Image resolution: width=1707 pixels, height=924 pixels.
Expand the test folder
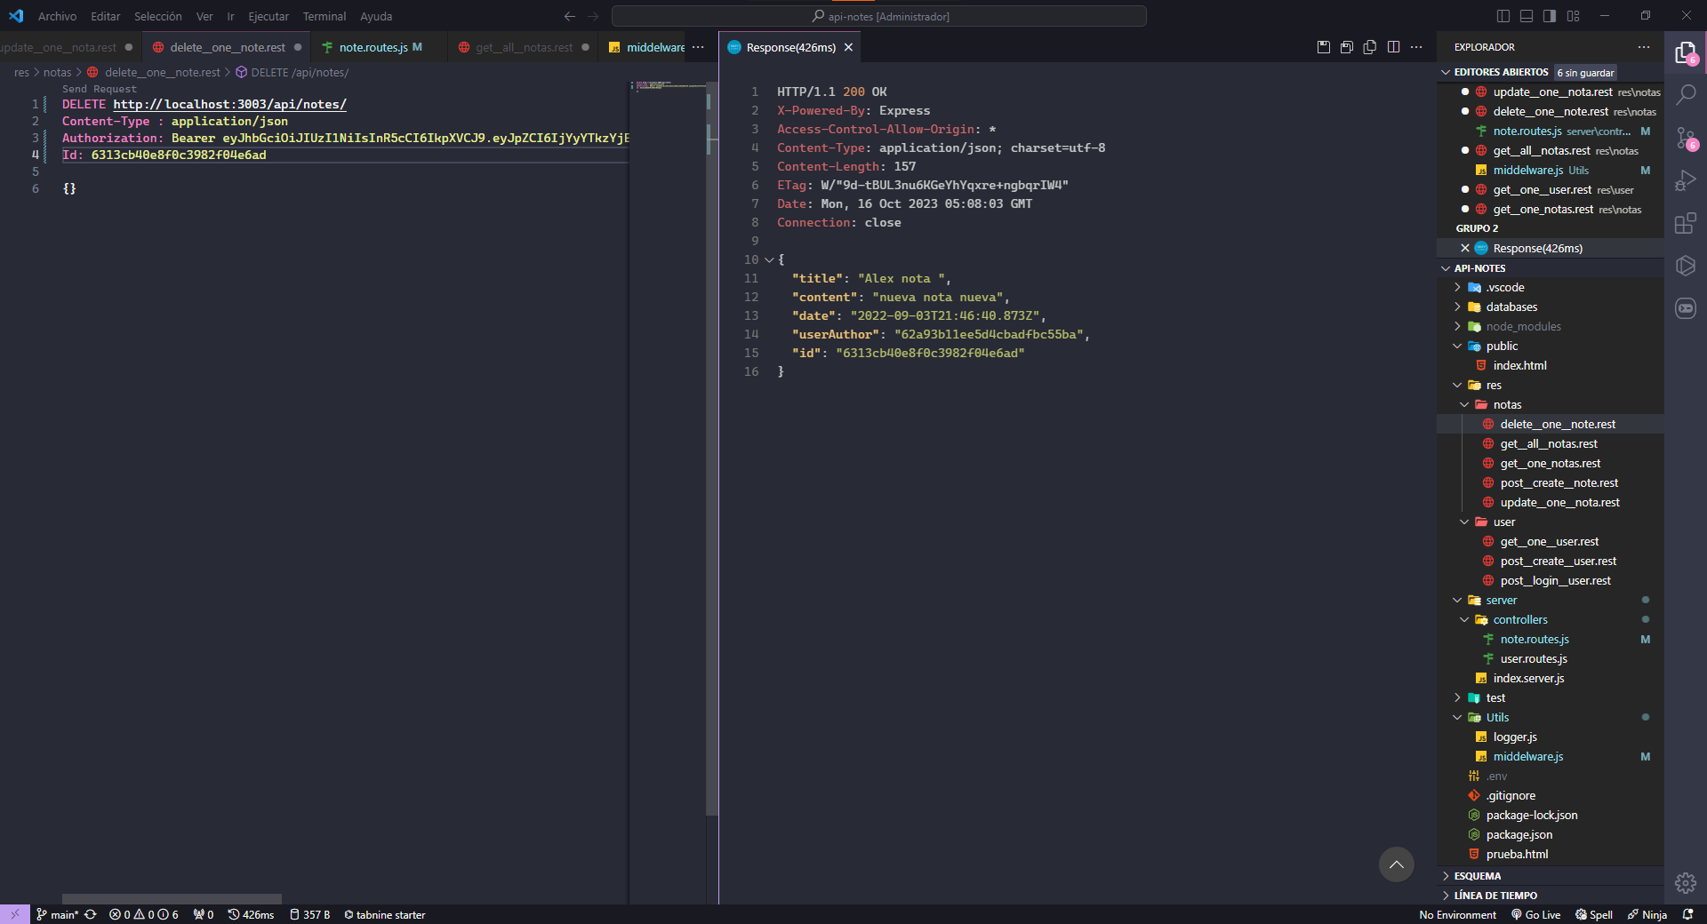1457,697
